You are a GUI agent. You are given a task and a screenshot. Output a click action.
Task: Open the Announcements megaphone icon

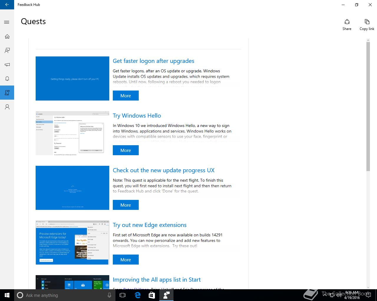[7, 65]
